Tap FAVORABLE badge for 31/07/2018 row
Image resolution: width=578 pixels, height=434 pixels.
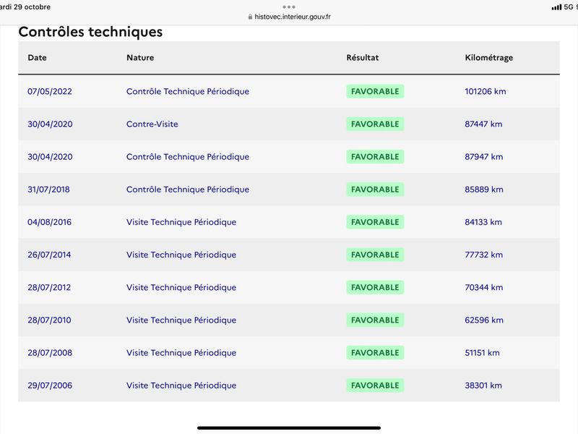pyautogui.click(x=375, y=190)
